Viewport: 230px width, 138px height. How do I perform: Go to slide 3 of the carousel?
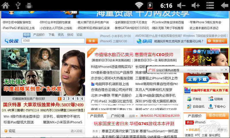[x=68, y=99]
